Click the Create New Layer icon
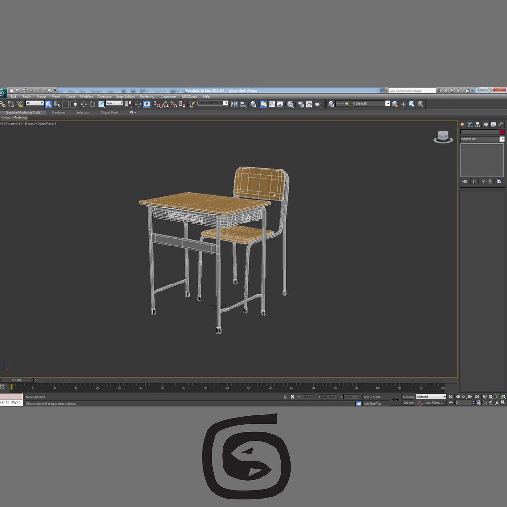The height and width of the screenshot is (507, 507). (x=394, y=104)
